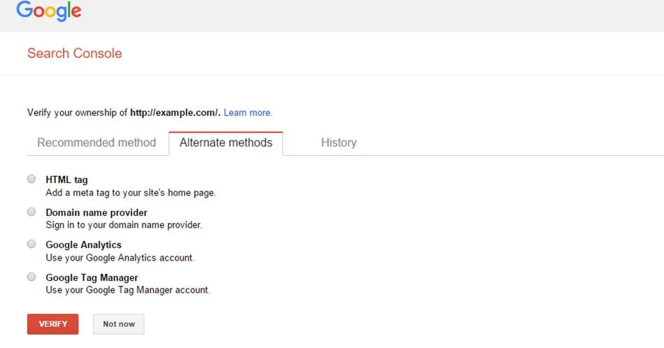This screenshot has height=348, width=664.
Task: Open the Learn more link
Action: coord(247,113)
